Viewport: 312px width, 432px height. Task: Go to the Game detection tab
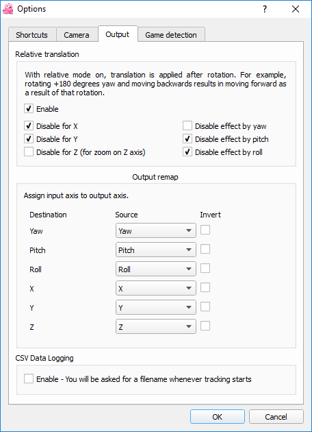(x=171, y=35)
